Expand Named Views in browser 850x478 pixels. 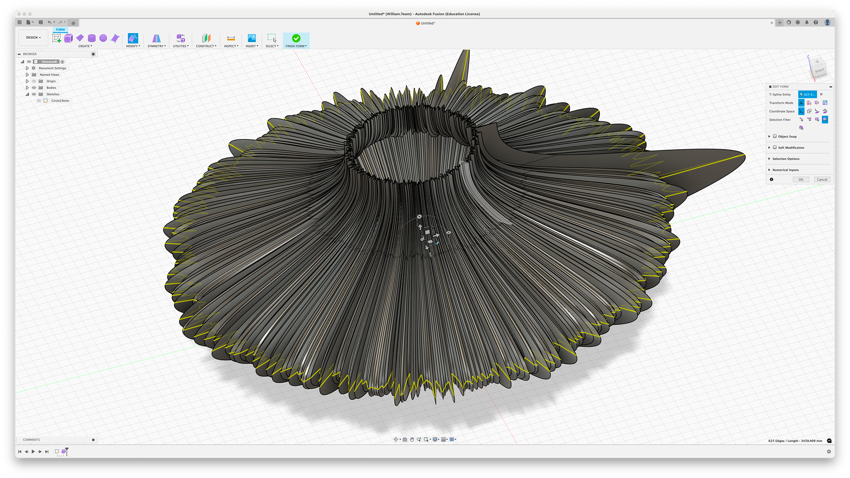pos(27,75)
